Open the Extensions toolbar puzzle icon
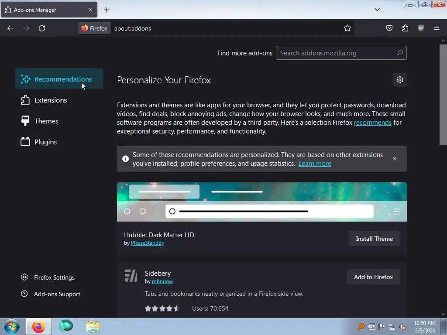This screenshot has height=335, width=447. click(x=405, y=28)
